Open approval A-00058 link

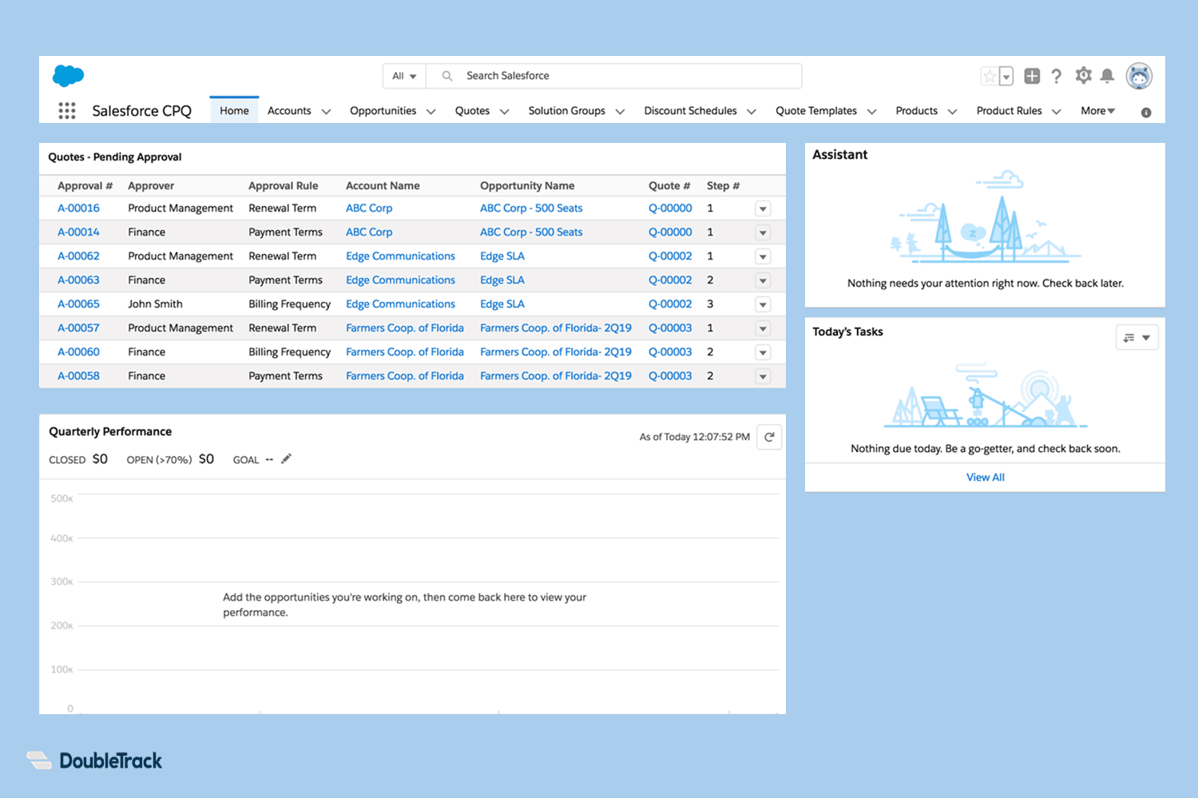point(78,375)
